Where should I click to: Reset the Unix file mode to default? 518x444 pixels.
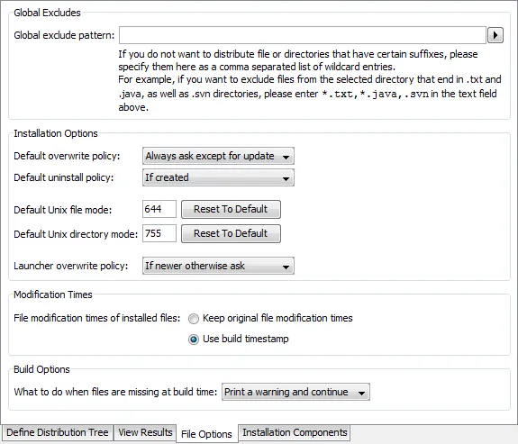(x=231, y=209)
